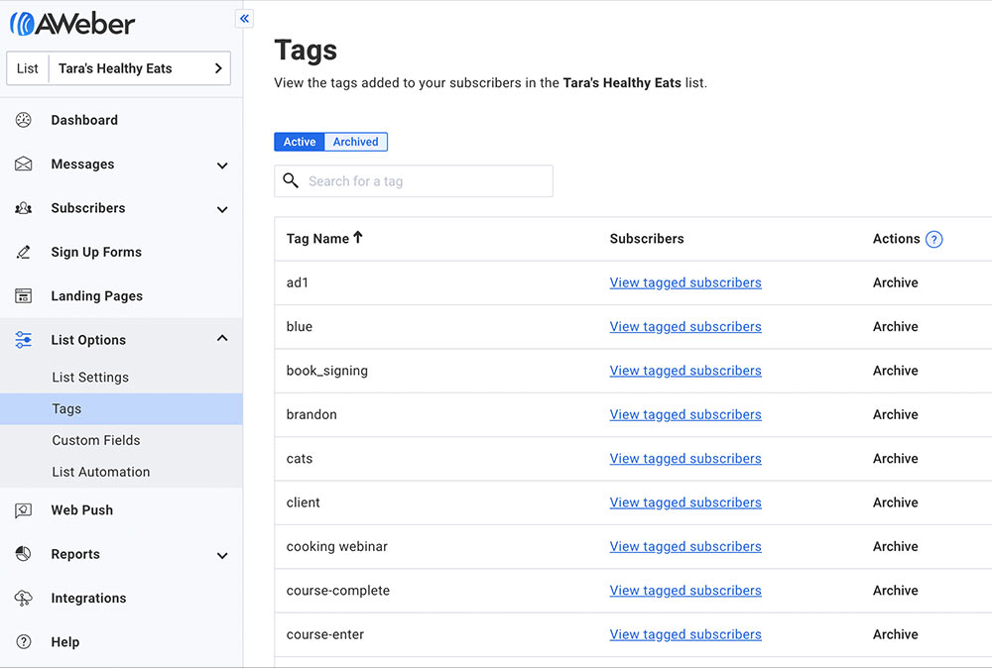
Task: Switch to Archived tags view
Action: point(355,142)
